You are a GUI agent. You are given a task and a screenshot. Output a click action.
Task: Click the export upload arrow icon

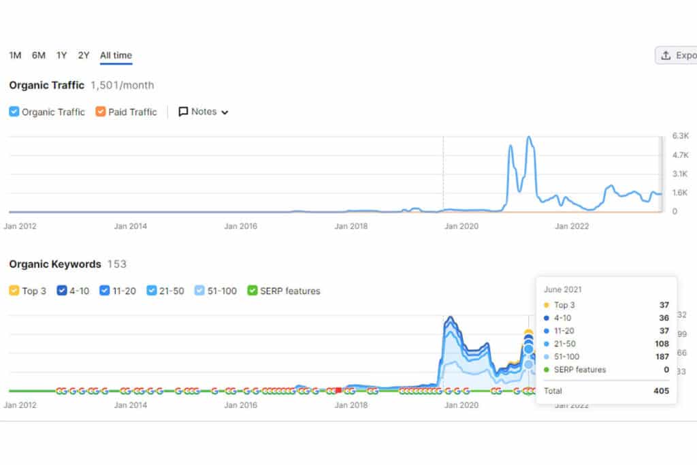(666, 56)
